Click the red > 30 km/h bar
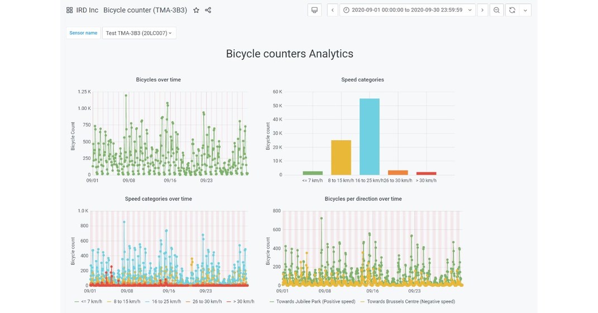The image size is (598, 313). [x=427, y=174]
